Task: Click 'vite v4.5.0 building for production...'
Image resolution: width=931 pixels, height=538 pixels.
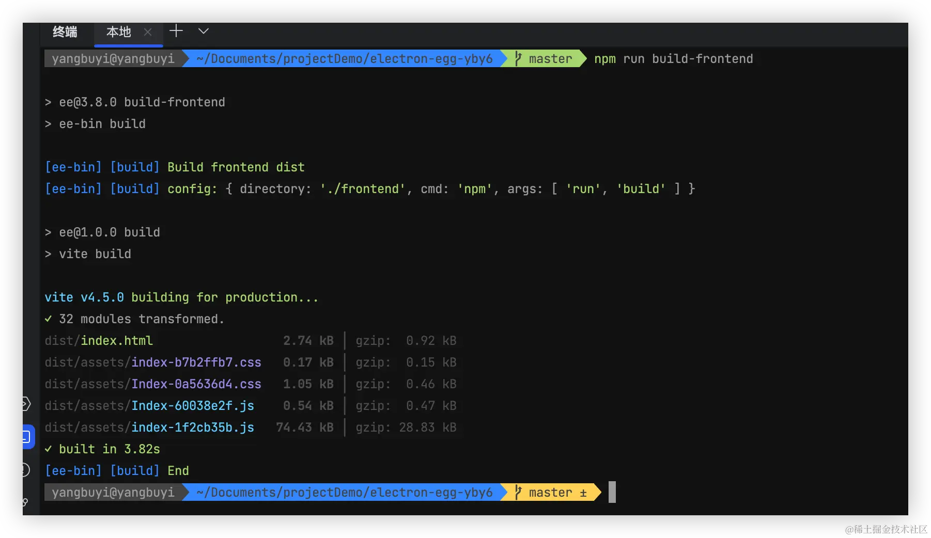Action: click(x=181, y=297)
